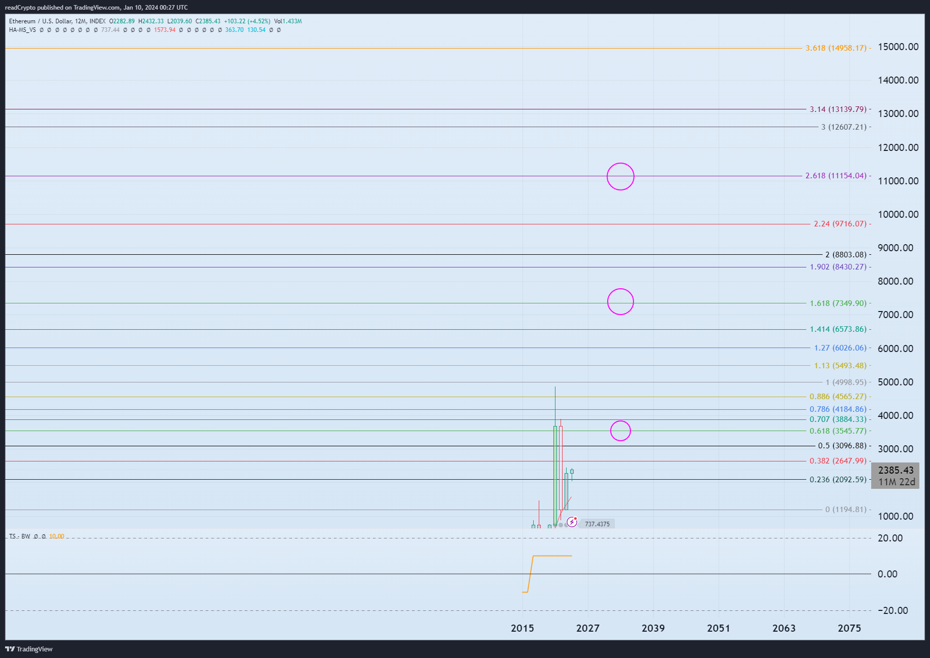Click the year 2063 on time axis
This screenshot has height=658, width=930.
click(x=784, y=628)
